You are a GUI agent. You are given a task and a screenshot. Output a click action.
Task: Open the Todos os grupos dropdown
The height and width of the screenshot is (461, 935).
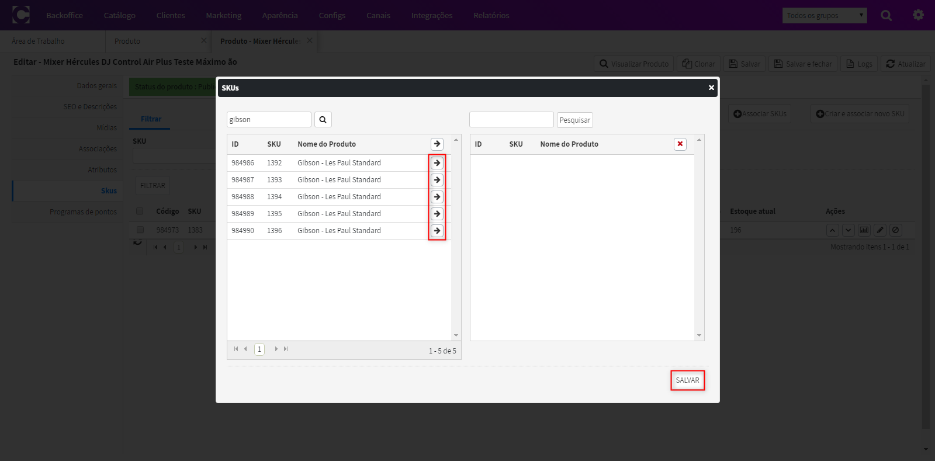825,15
